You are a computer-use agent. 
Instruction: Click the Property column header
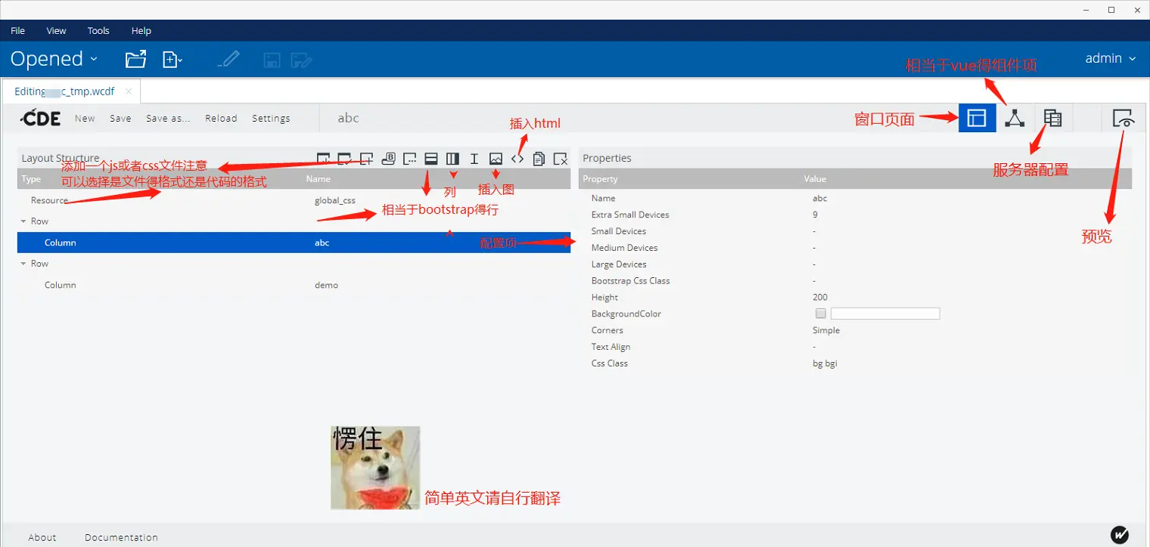(x=600, y=179)
